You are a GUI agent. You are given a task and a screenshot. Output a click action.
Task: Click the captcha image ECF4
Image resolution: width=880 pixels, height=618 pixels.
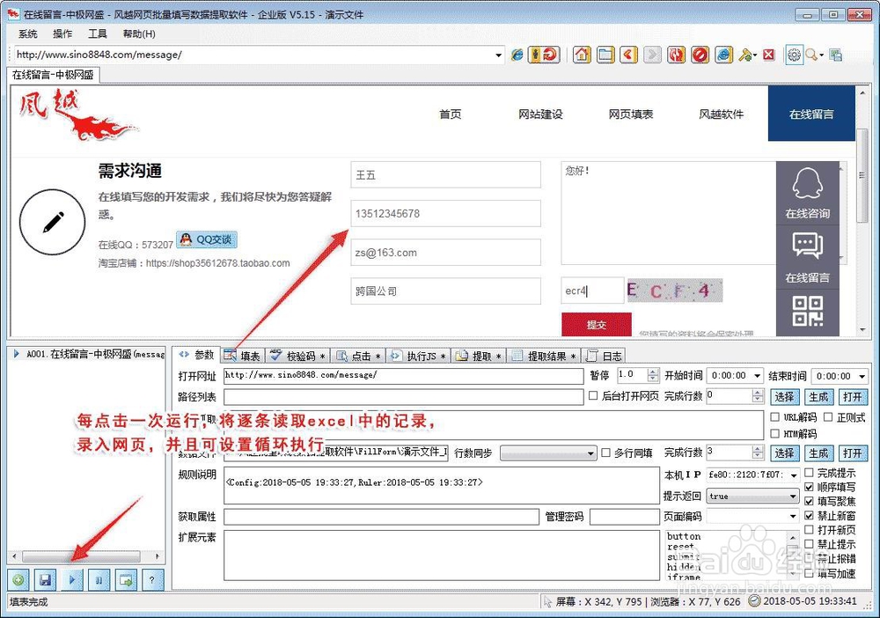(x=674, y=291)
